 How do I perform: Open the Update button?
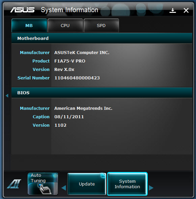(87, 184)
